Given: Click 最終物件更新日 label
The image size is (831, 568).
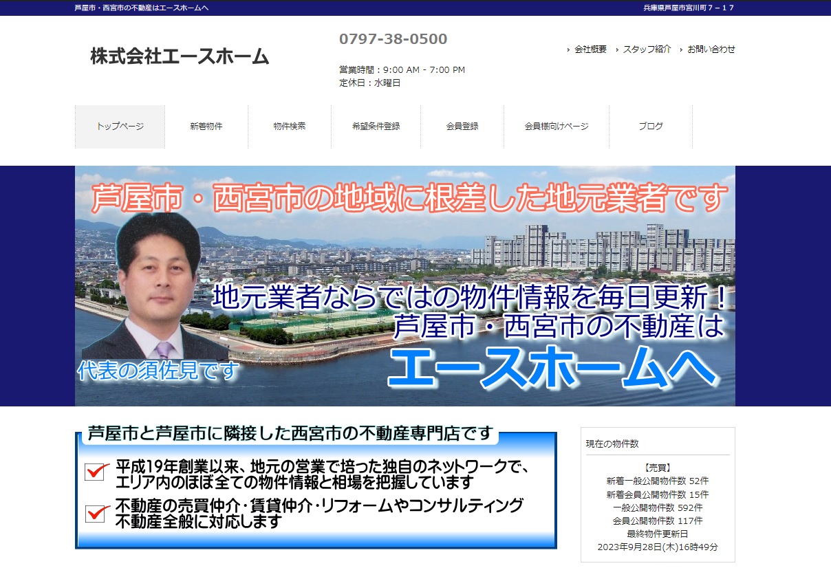Looking at the screenshot, I should [x=658, y=534].
